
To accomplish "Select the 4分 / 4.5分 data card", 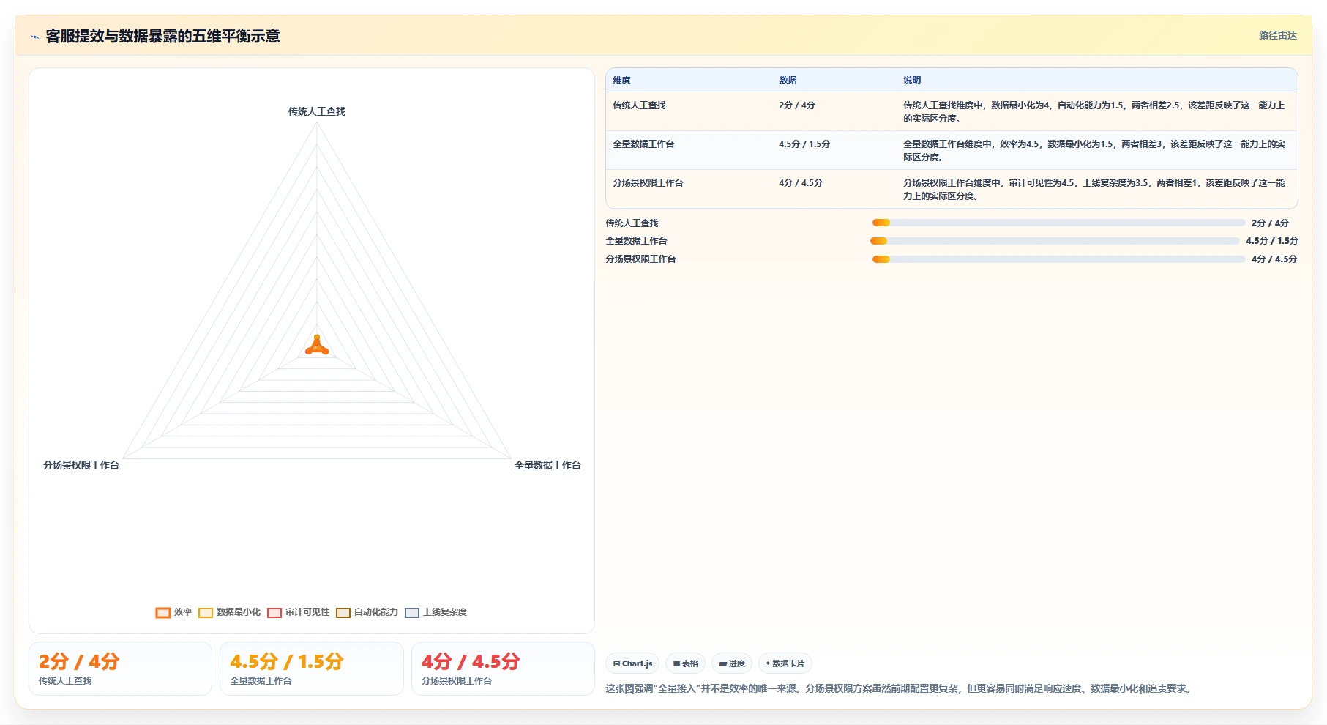I will (x=503, y=669).
